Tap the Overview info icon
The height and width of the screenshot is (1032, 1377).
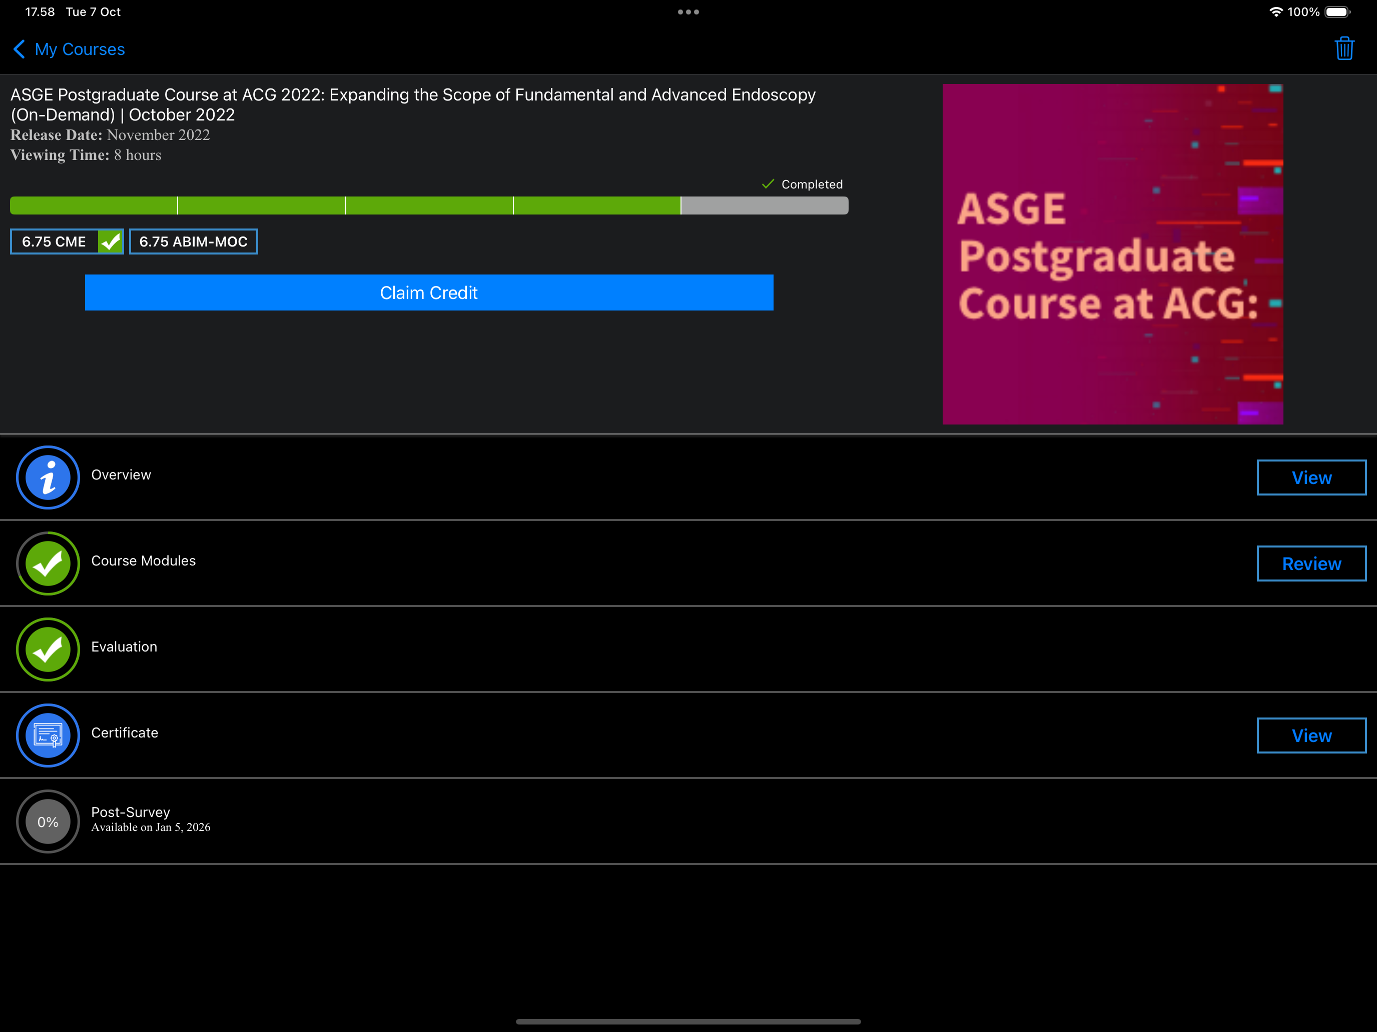48,477
